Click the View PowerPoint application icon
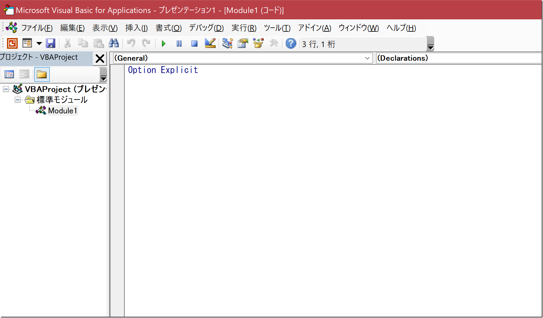This screenshot has height=318, width=543. tap(12, 43)
